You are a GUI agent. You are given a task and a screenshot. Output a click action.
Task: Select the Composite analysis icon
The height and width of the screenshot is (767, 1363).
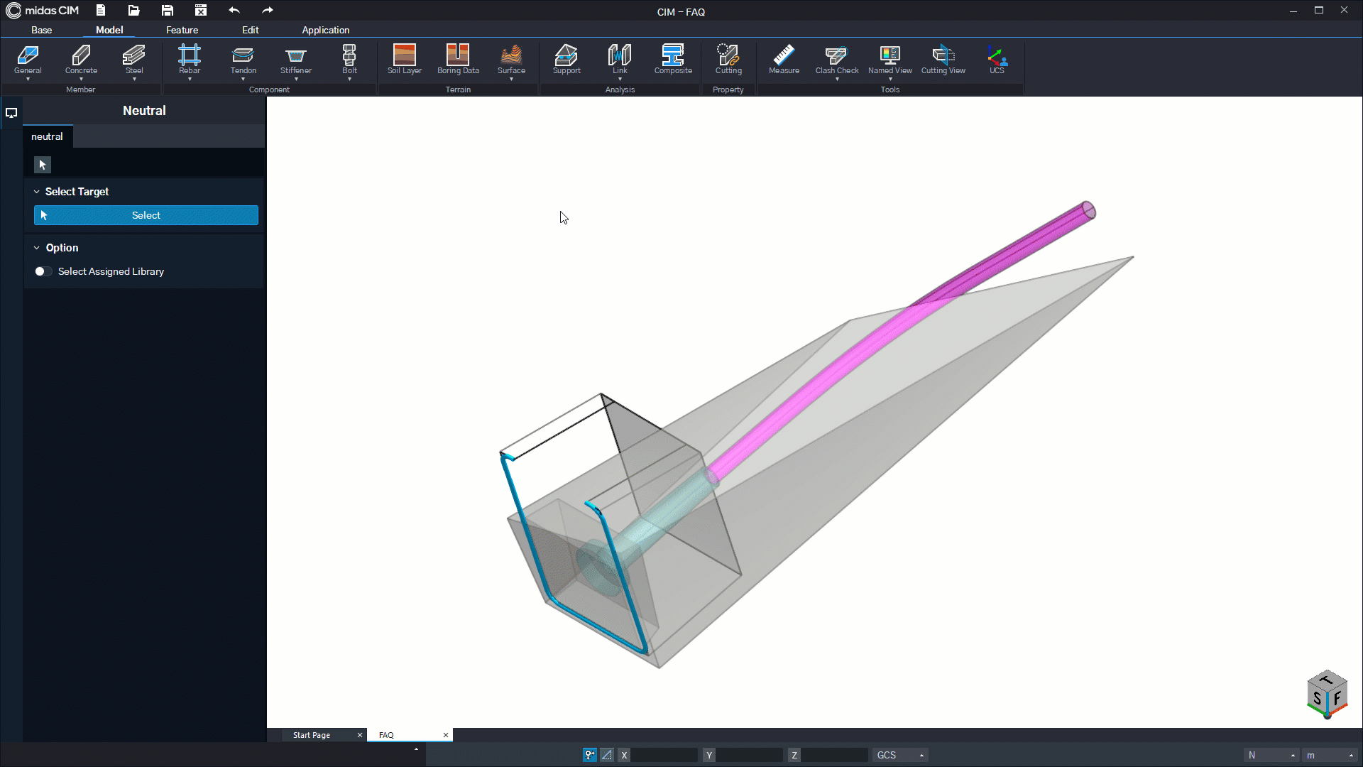[x=673, y=60]
